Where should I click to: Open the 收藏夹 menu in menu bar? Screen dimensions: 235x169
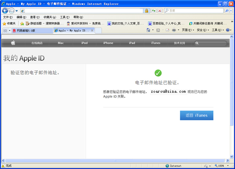(x=50, y=17)
